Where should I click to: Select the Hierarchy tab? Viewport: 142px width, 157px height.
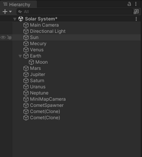(x=19, y=4)
